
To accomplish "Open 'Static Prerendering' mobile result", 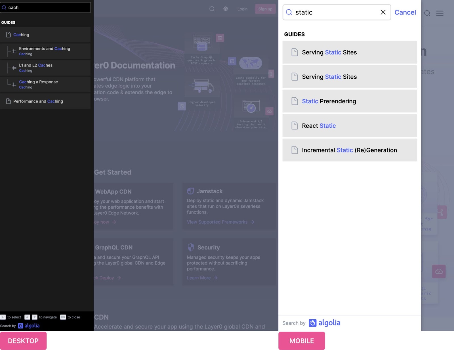I will click(350, 101).
